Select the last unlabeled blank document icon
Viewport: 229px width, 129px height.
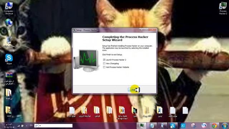[185, 110]
